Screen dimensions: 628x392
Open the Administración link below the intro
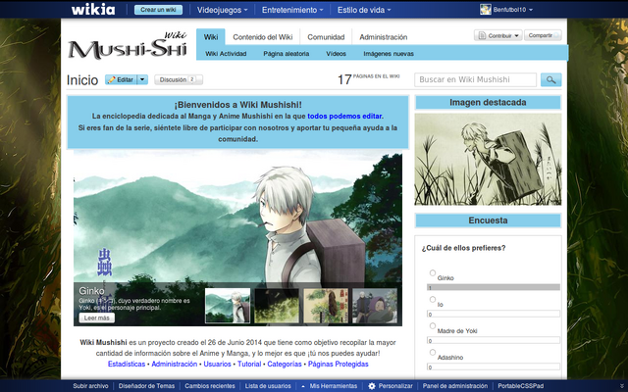175,364
